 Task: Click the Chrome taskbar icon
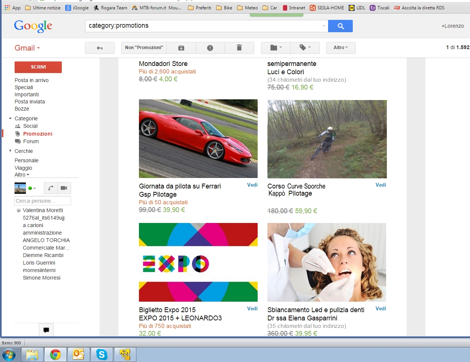pos(55,355)
